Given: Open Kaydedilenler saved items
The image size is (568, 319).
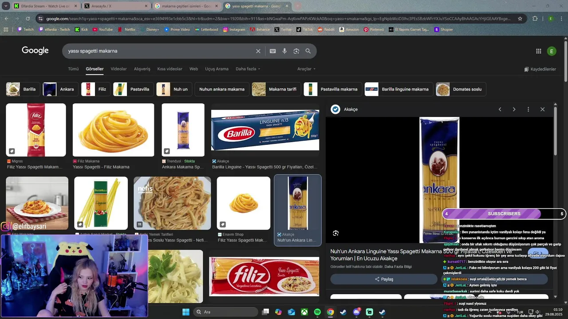Looking at the screenshot, I should click(540, 69).
